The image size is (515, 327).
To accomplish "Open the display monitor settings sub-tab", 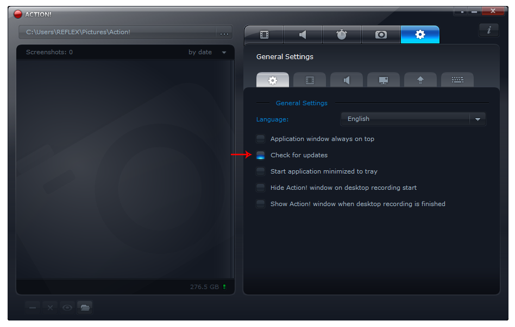I will tap(384, 80).
